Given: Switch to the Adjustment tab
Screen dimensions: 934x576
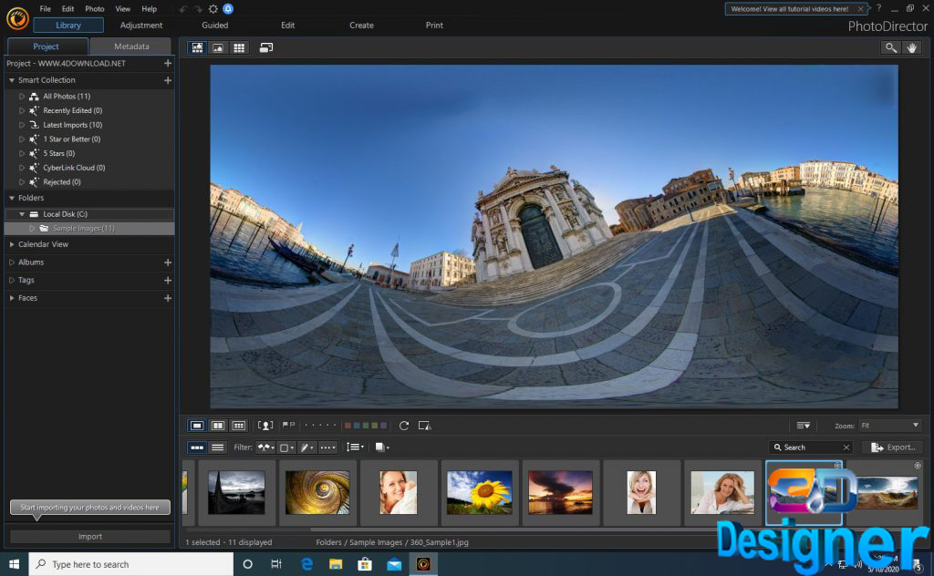Looking at the screenshot, I should tap(141, 26).
